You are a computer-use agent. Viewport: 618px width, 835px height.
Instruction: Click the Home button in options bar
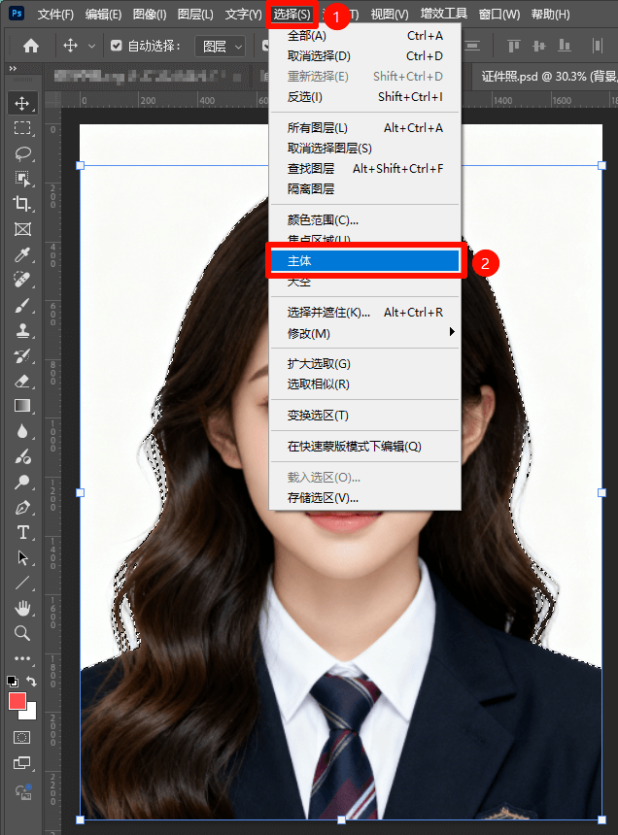click(x=31, y=46)
